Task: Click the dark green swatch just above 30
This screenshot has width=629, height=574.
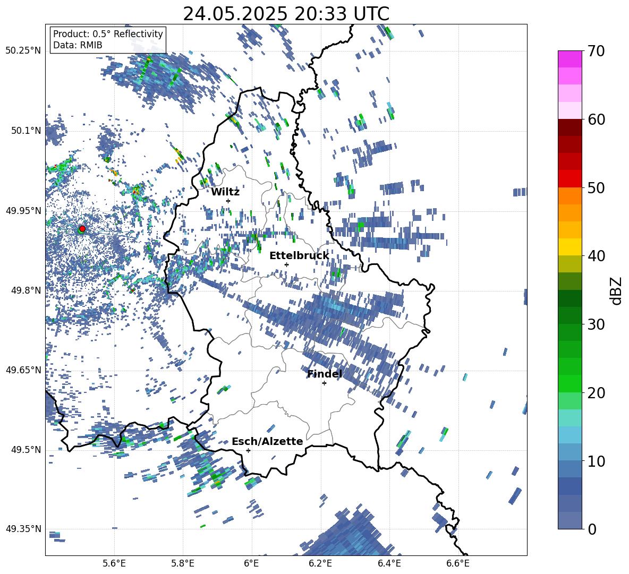Action: tap(569, 315)
